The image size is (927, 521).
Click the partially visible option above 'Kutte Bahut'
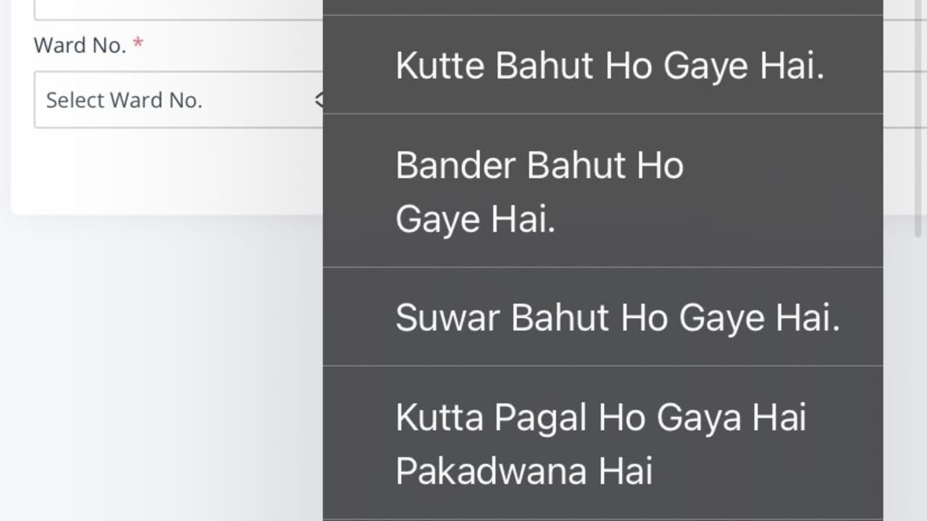pos(603,6)
